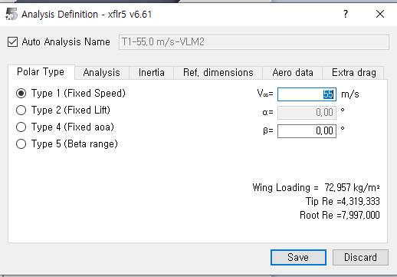Click the Save button
Image resolution: width=397 pixels, height=277 pixels.
(x=298, y=257)
